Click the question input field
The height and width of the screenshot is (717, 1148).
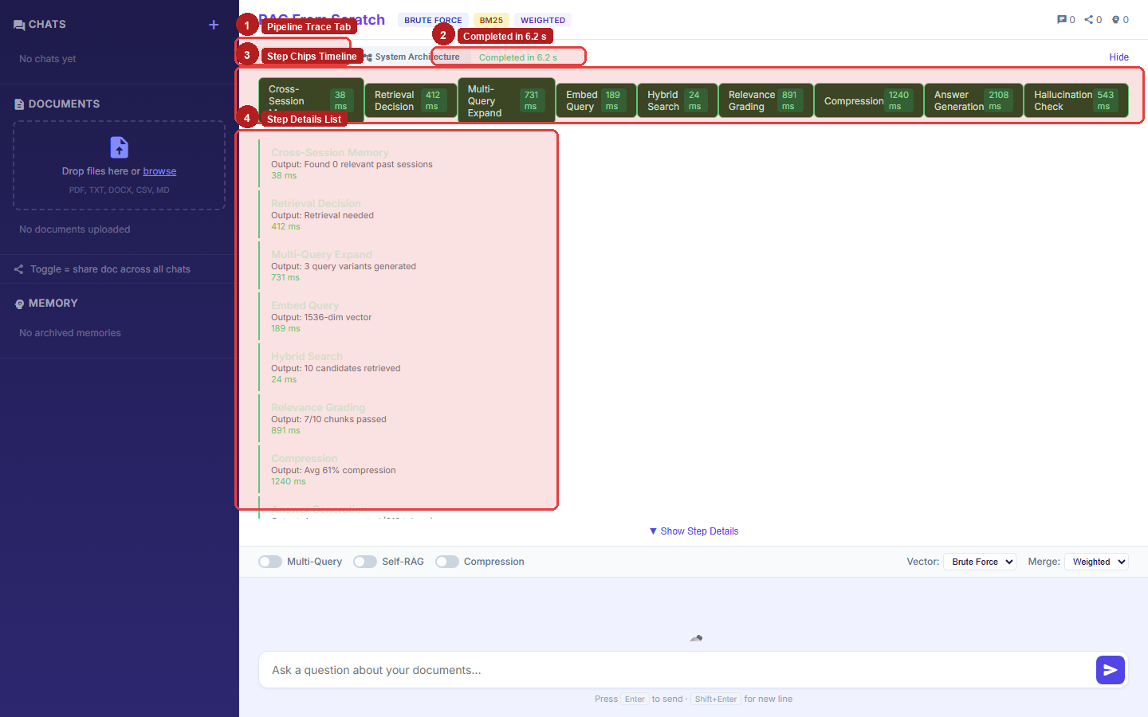pos(678,670)
